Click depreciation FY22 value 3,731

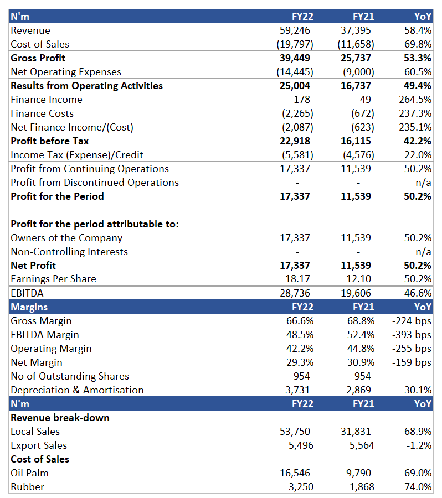tap(297, 390)
